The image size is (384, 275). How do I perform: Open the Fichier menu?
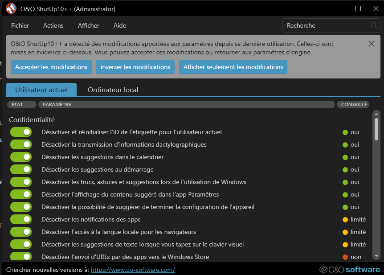click(20, 26)
